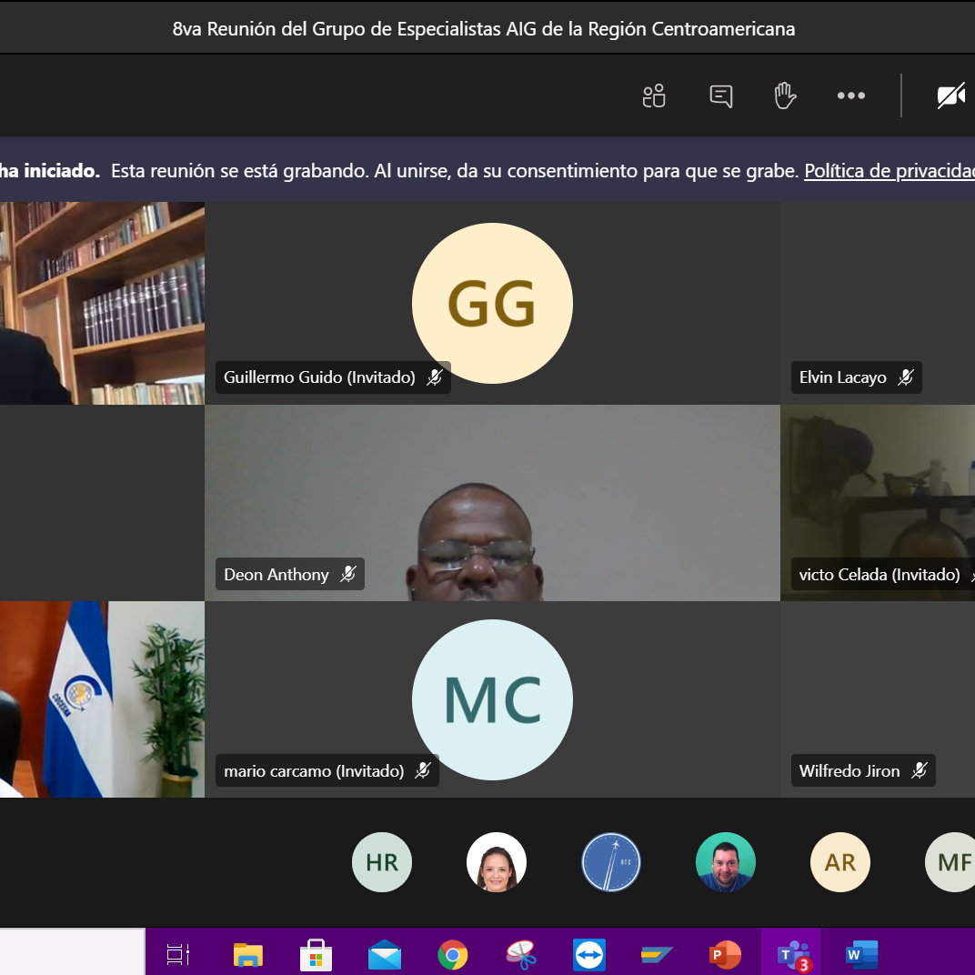Viewport: 975px width, 975px height.
Task: Open TeamViewer from the taskbar
Action: coord(588,954)
